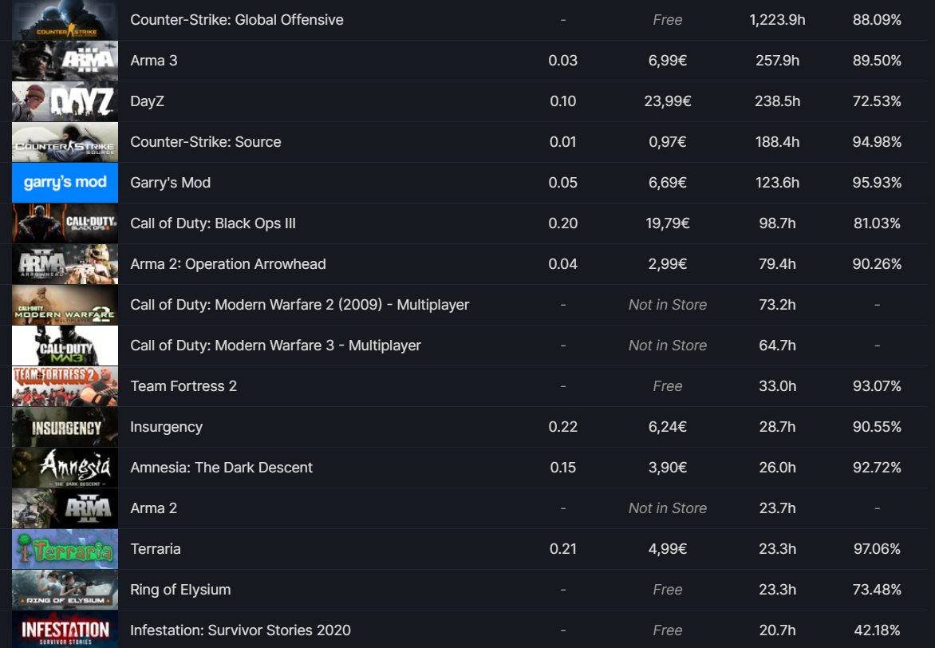Click the Arma 2 title text
This screenshot has width=935, height=648.
pos(154,508)
